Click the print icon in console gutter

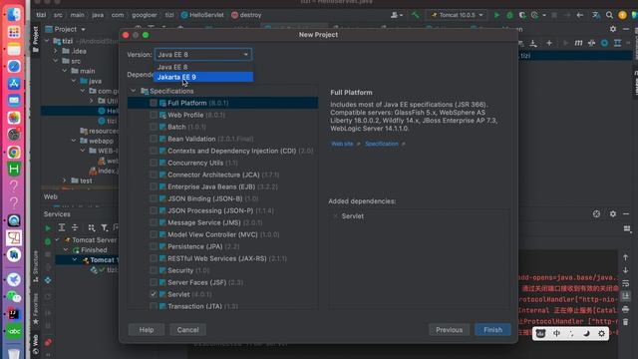[626, 309]
